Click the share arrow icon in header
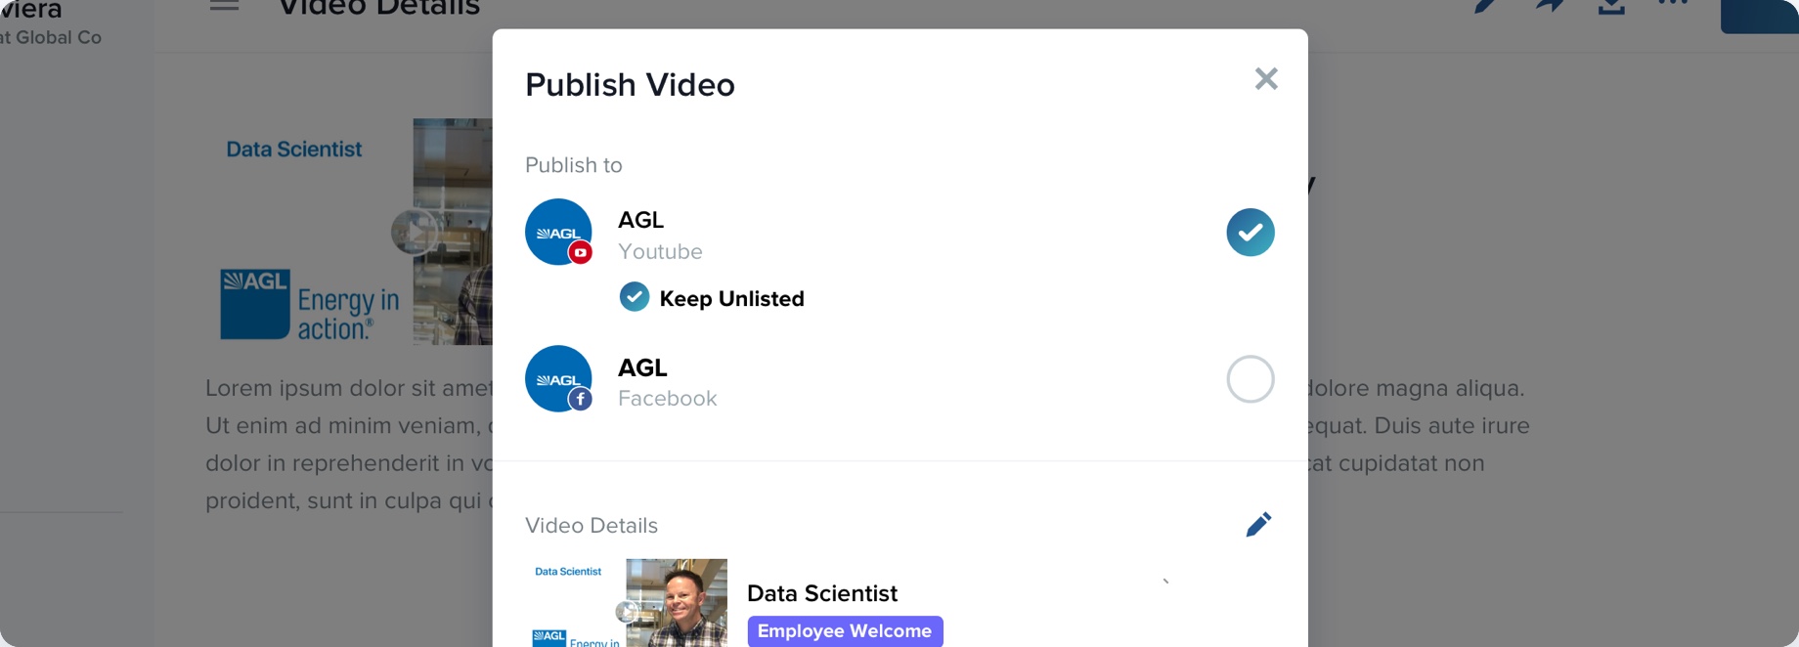The width and height of the screenshot is (1799, 647). tap(1549, 6)
